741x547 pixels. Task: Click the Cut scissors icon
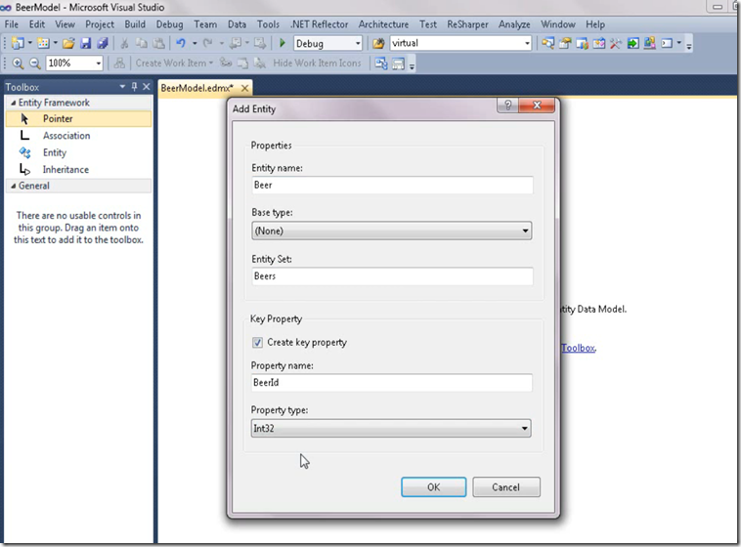[124, 43]
